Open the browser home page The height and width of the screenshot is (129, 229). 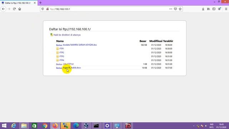pyautogui.click(x=20, y=9)
